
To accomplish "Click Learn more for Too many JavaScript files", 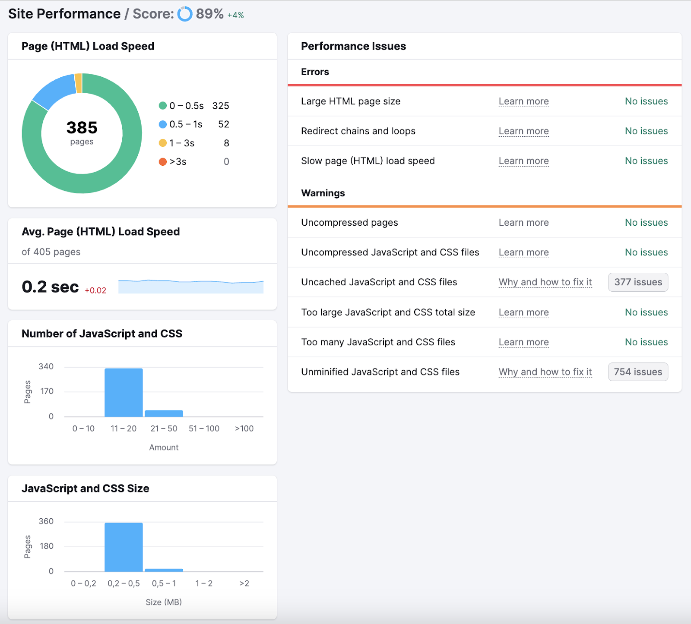I will [x=523, y=342].
